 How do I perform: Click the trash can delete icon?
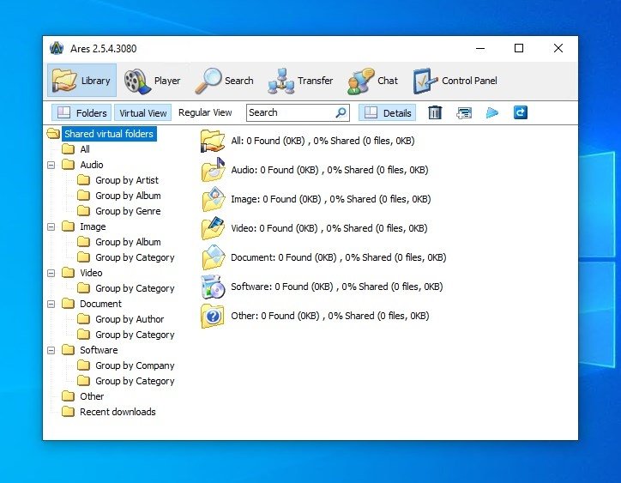pos(435,112)
